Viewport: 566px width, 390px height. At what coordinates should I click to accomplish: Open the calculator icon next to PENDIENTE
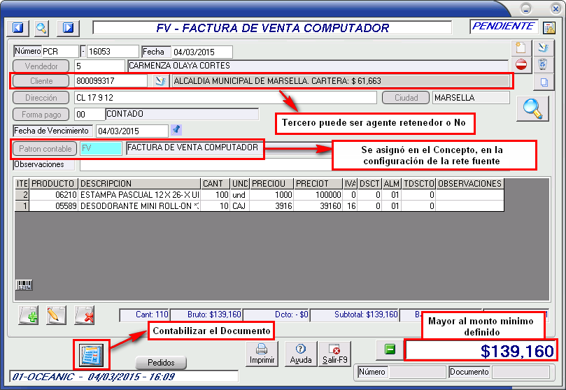[549, 28]
